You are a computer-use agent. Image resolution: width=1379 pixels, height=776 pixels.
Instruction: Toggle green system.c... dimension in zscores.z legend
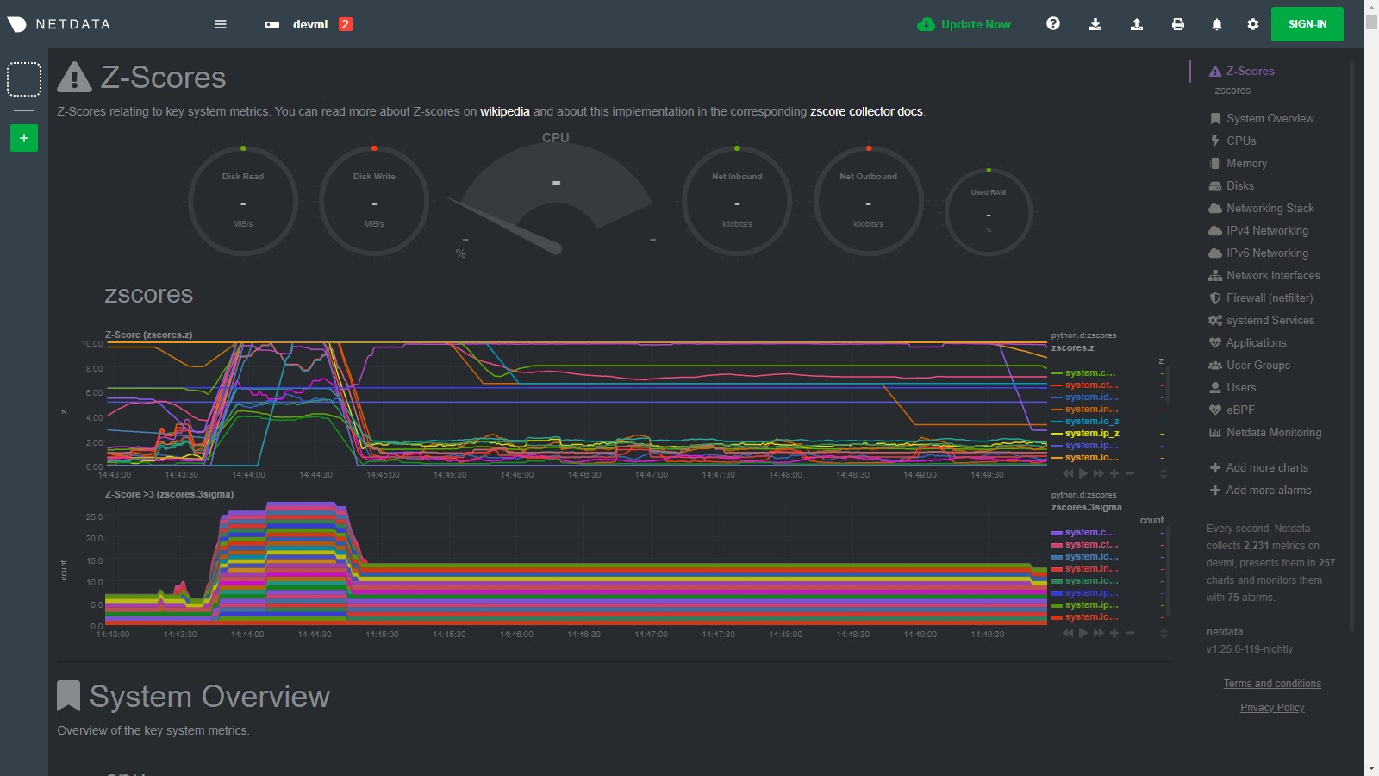click(1084, 372)
